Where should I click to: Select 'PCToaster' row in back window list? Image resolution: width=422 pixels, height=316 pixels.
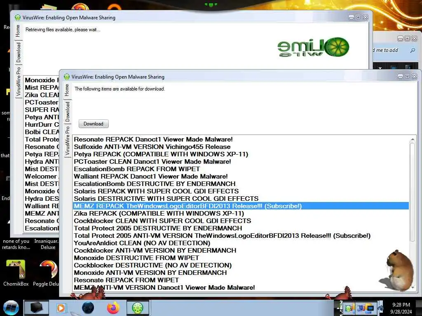pos(42,102)
